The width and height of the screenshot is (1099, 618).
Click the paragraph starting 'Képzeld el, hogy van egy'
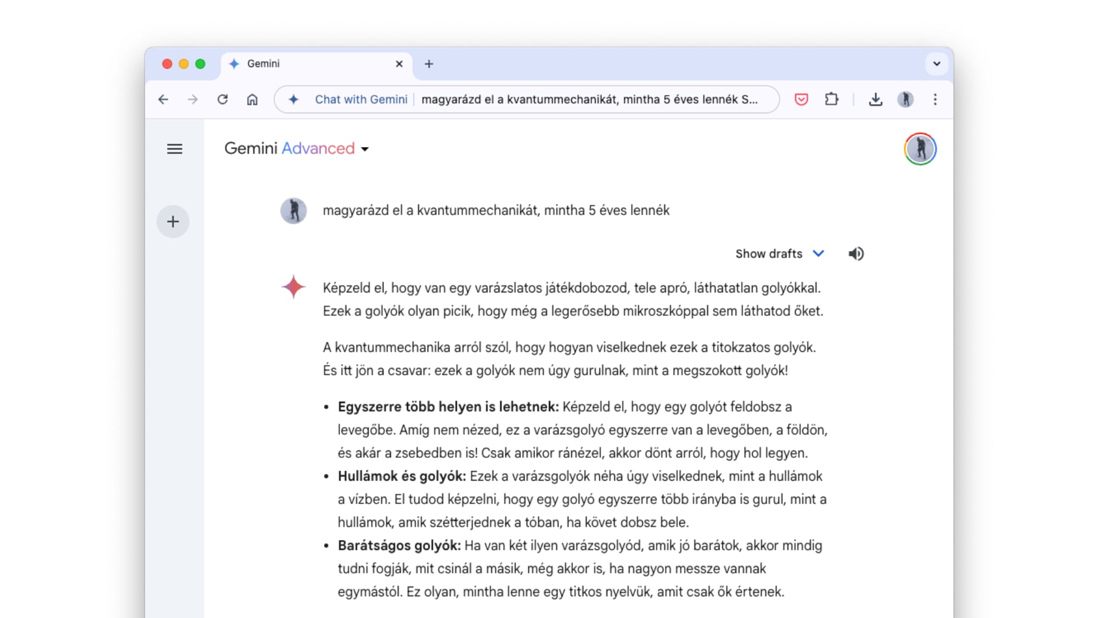(x=573, y=299)
